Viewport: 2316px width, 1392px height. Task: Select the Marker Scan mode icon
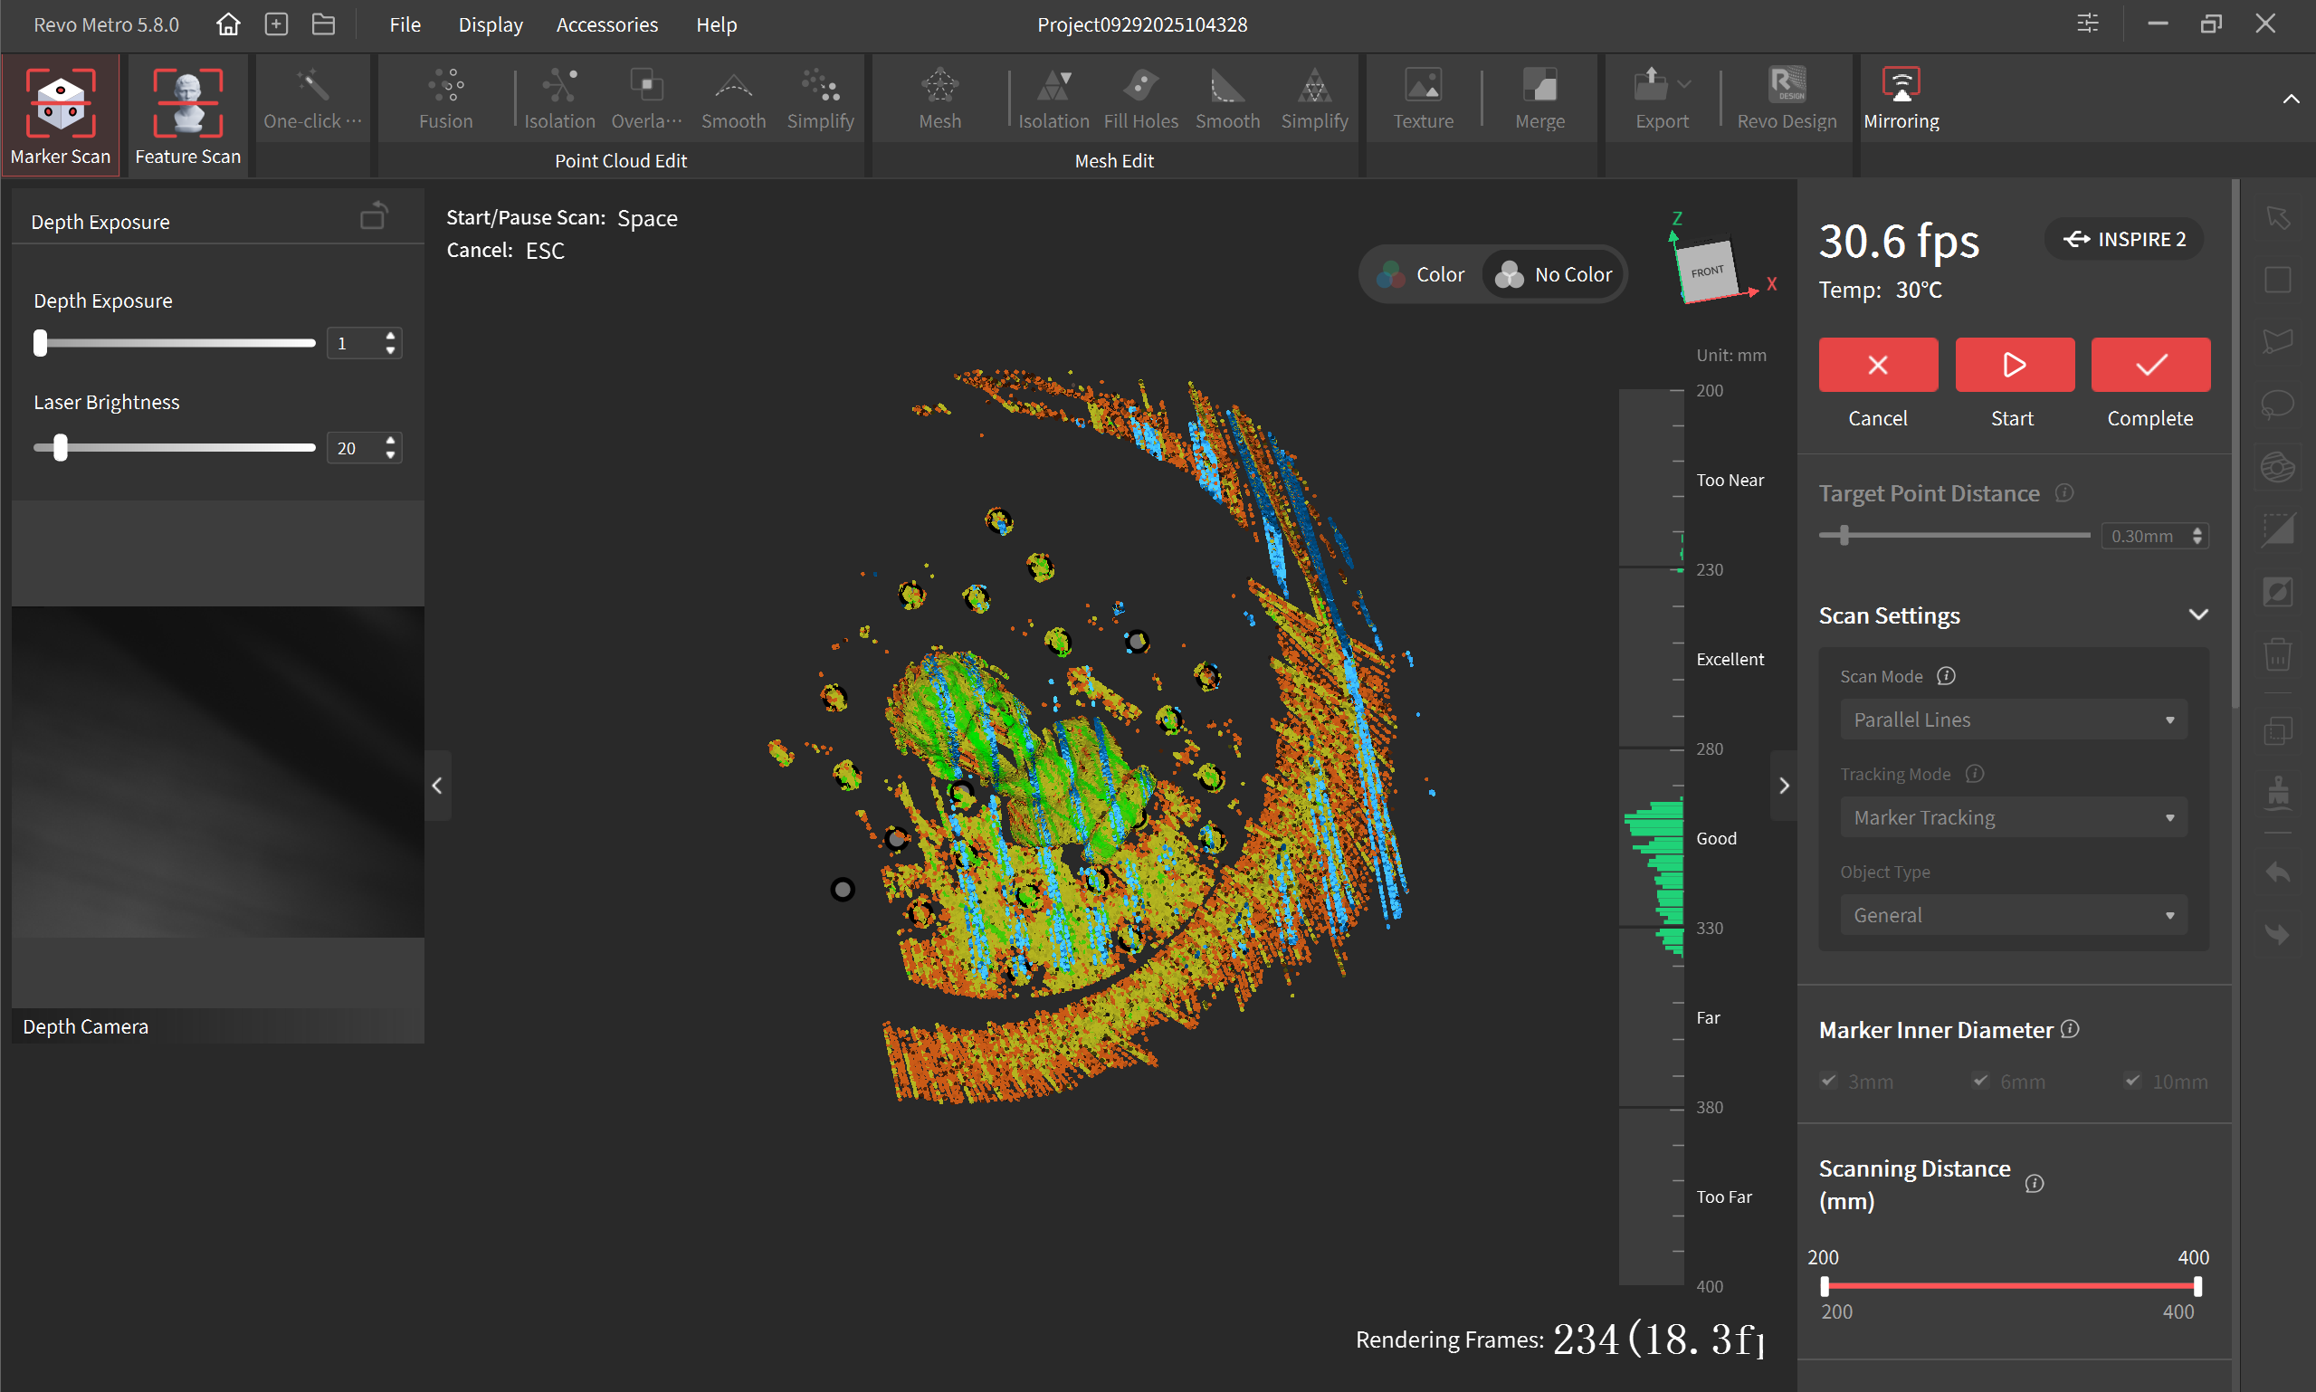pos(60,103)
